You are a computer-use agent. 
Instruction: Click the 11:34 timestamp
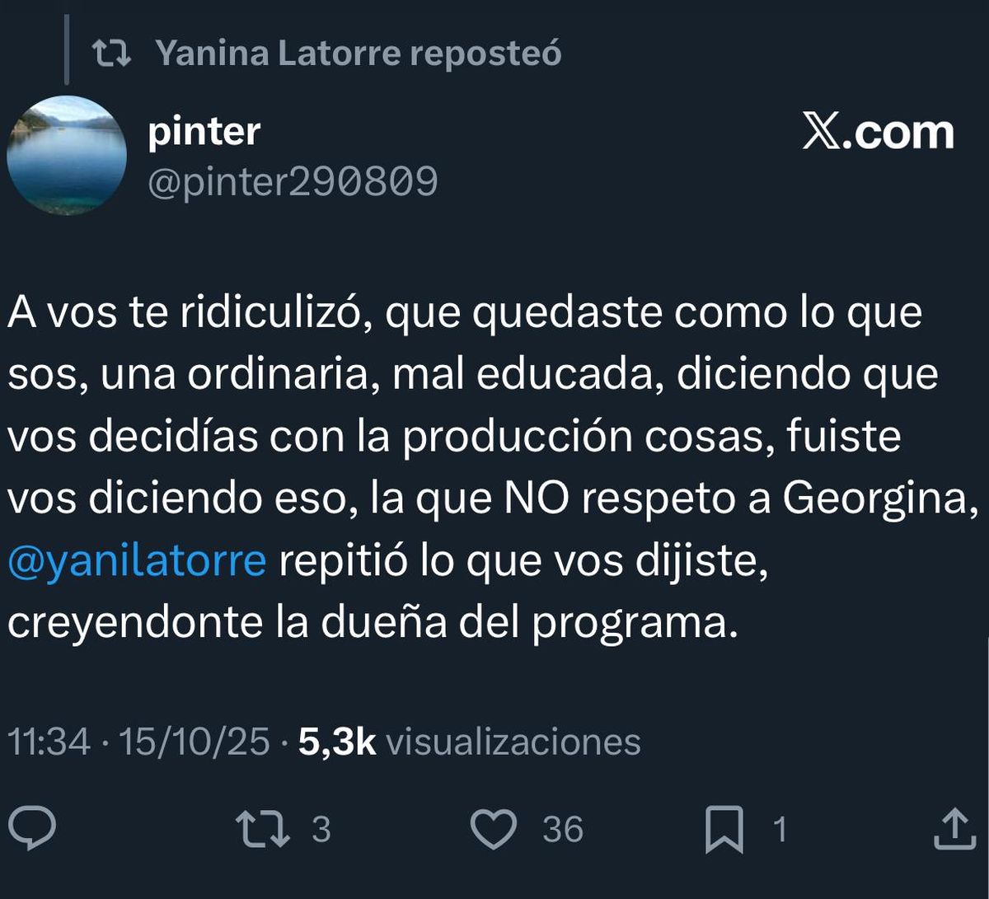(x=49, y=742)
